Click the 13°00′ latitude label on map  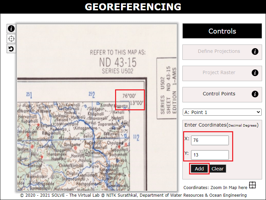tap(137, 103)
